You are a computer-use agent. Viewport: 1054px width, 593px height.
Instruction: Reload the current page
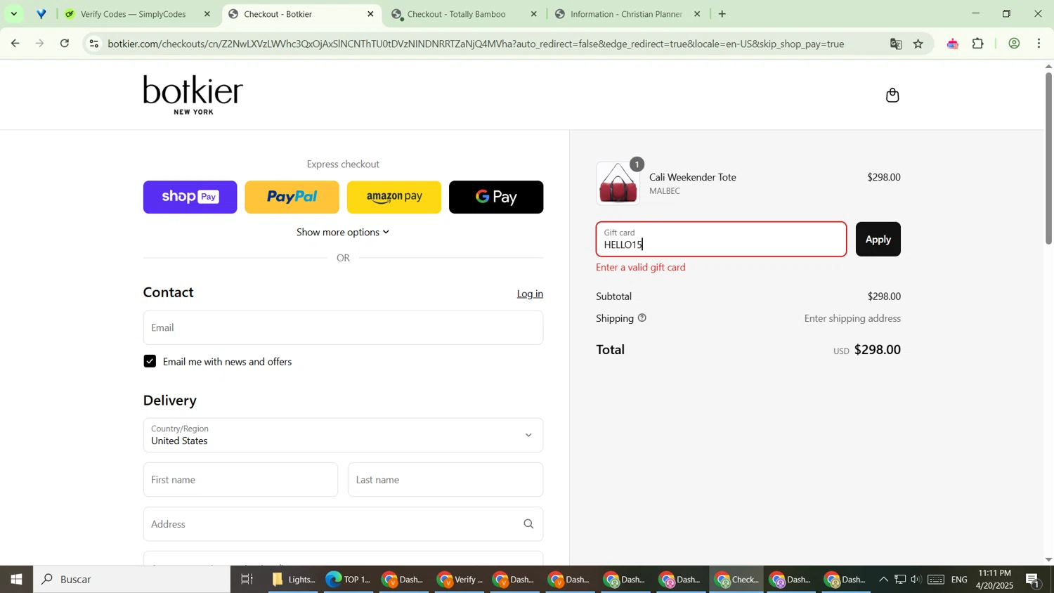[x=65, y=44]
